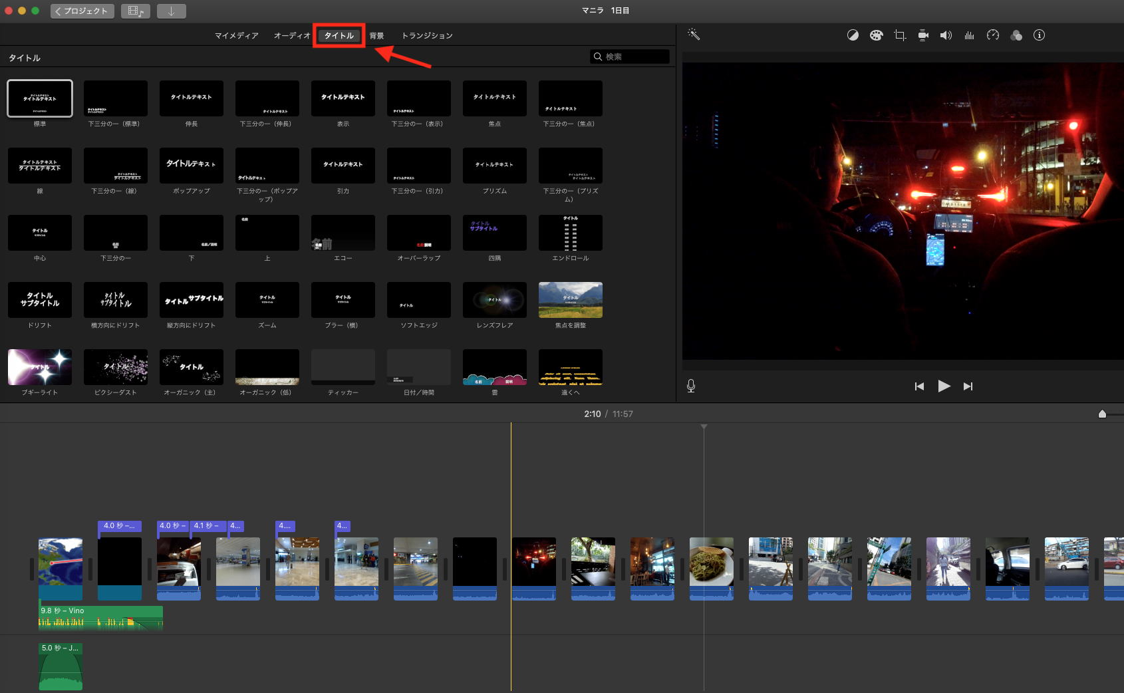The width and height of the screenshot is (1124, 693).
Task: Pick the ポップアップ title style
Action: pyautogui.click(x=192, y=166)
